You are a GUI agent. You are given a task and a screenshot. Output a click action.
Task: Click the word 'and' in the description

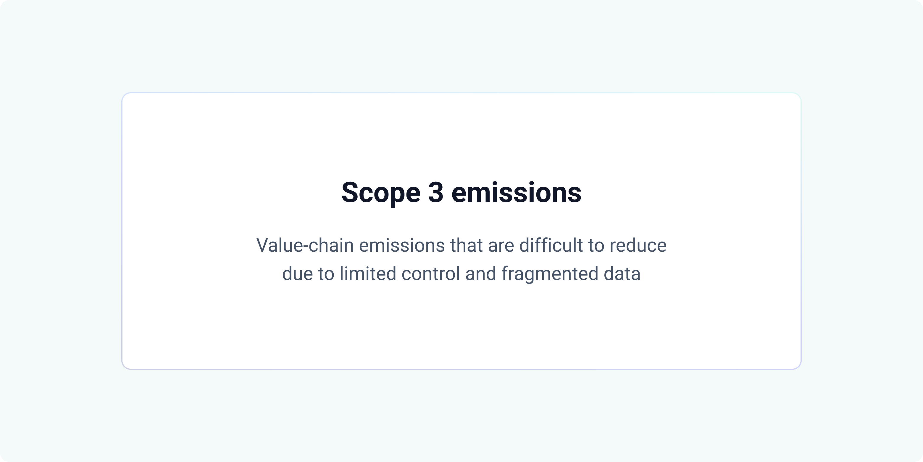(480, 274)
